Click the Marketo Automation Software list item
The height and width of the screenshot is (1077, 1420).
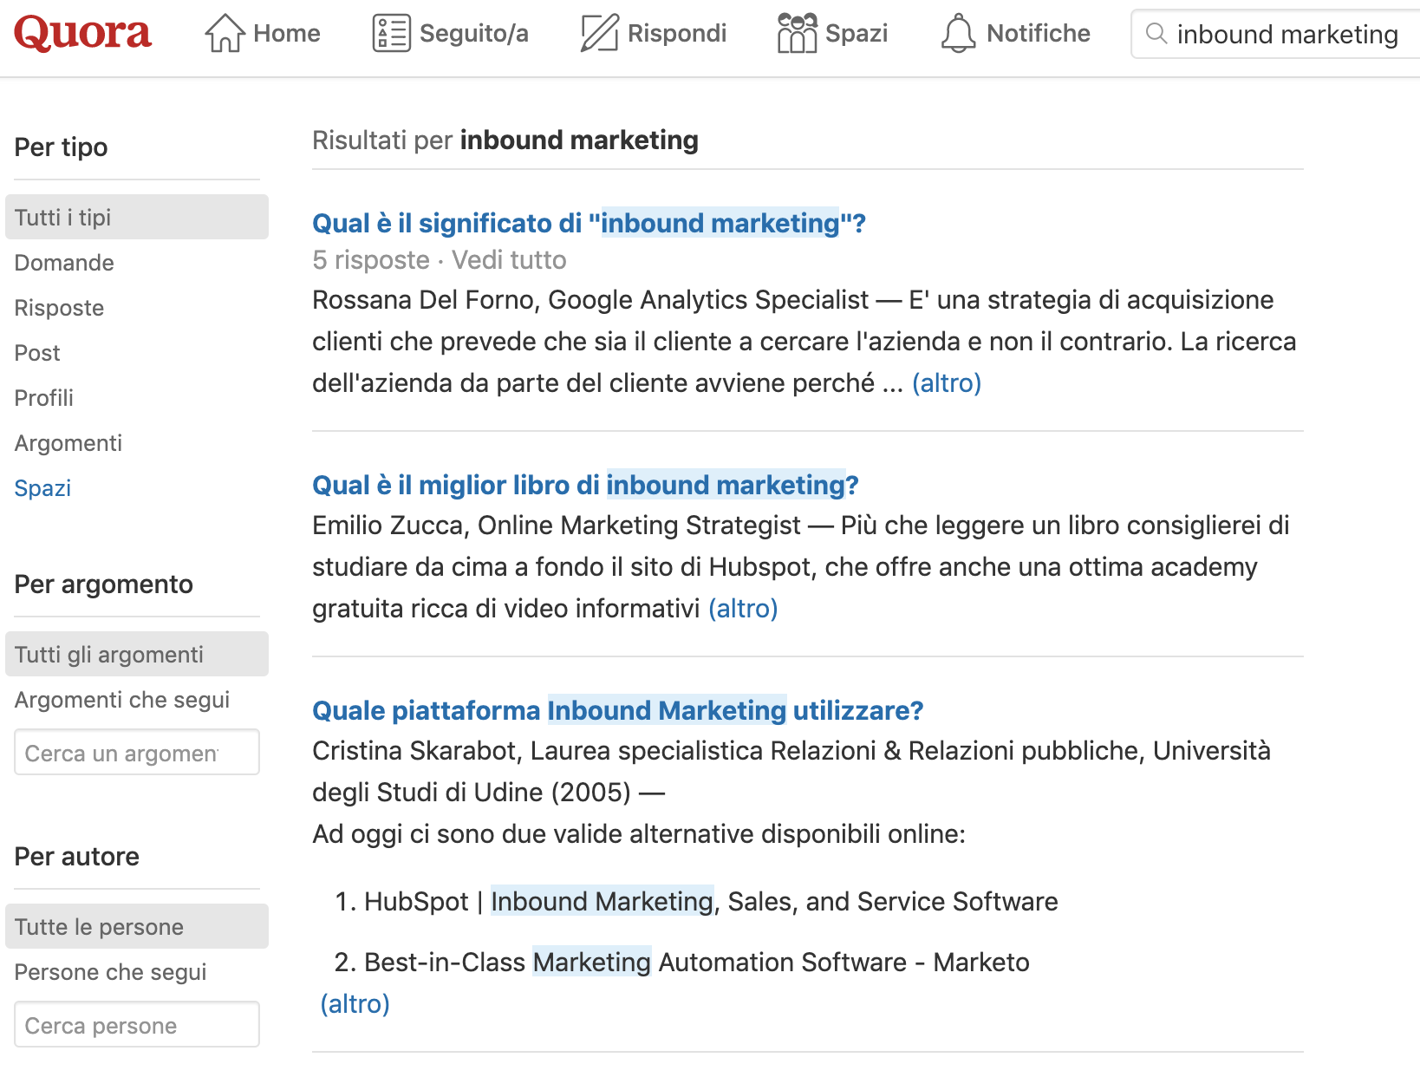[x=697, y=963]
